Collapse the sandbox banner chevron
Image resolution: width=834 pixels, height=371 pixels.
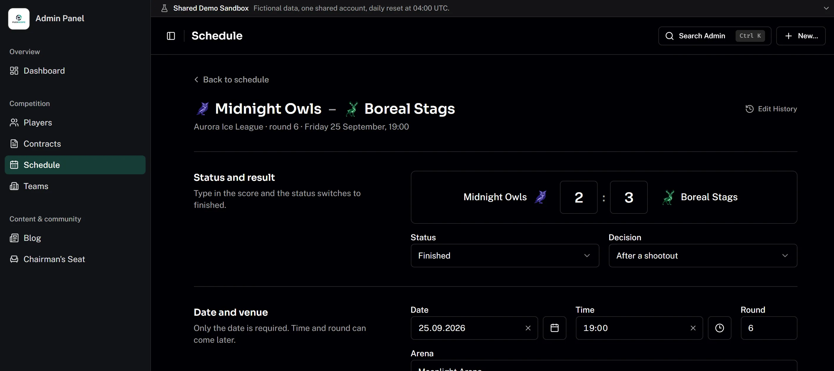point(826,8)
